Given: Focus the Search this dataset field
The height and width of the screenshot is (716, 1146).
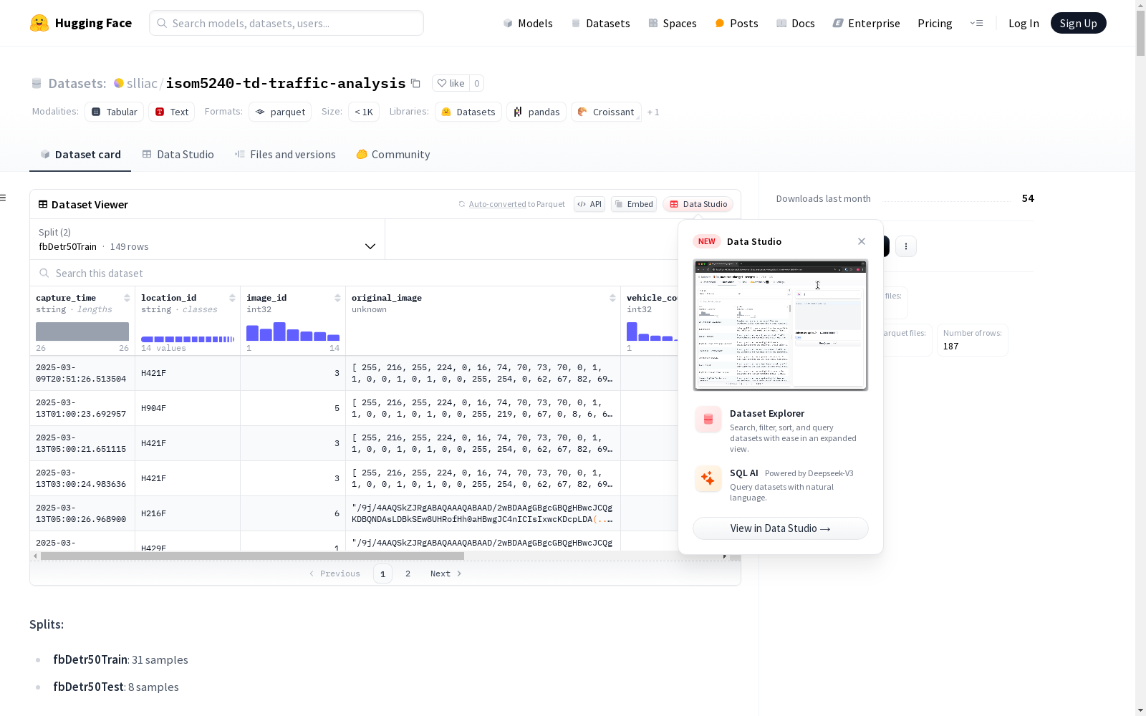Looking at the screenshot, I should pyautogui.click(x=355, y=274).
